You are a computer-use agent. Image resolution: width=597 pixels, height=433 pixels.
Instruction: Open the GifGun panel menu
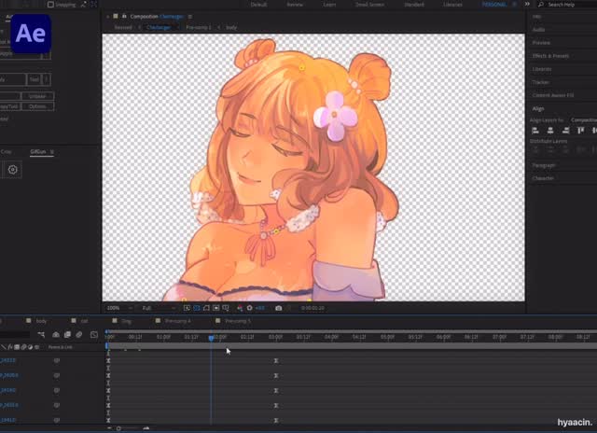(x=52, y=151)
